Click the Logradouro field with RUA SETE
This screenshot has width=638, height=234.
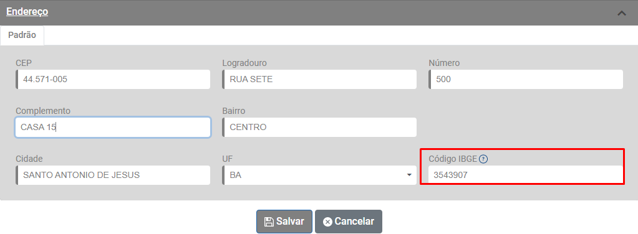point(319,80)
